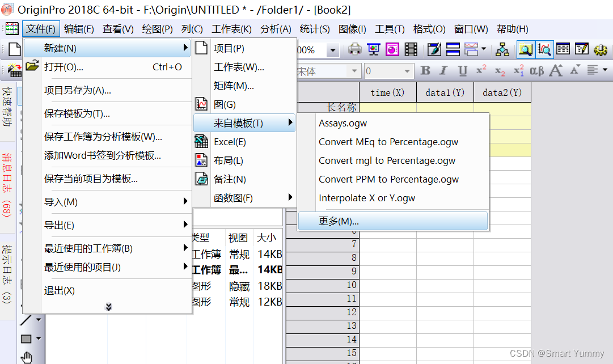Click the Italic formatting icon

tap(443, 71)
